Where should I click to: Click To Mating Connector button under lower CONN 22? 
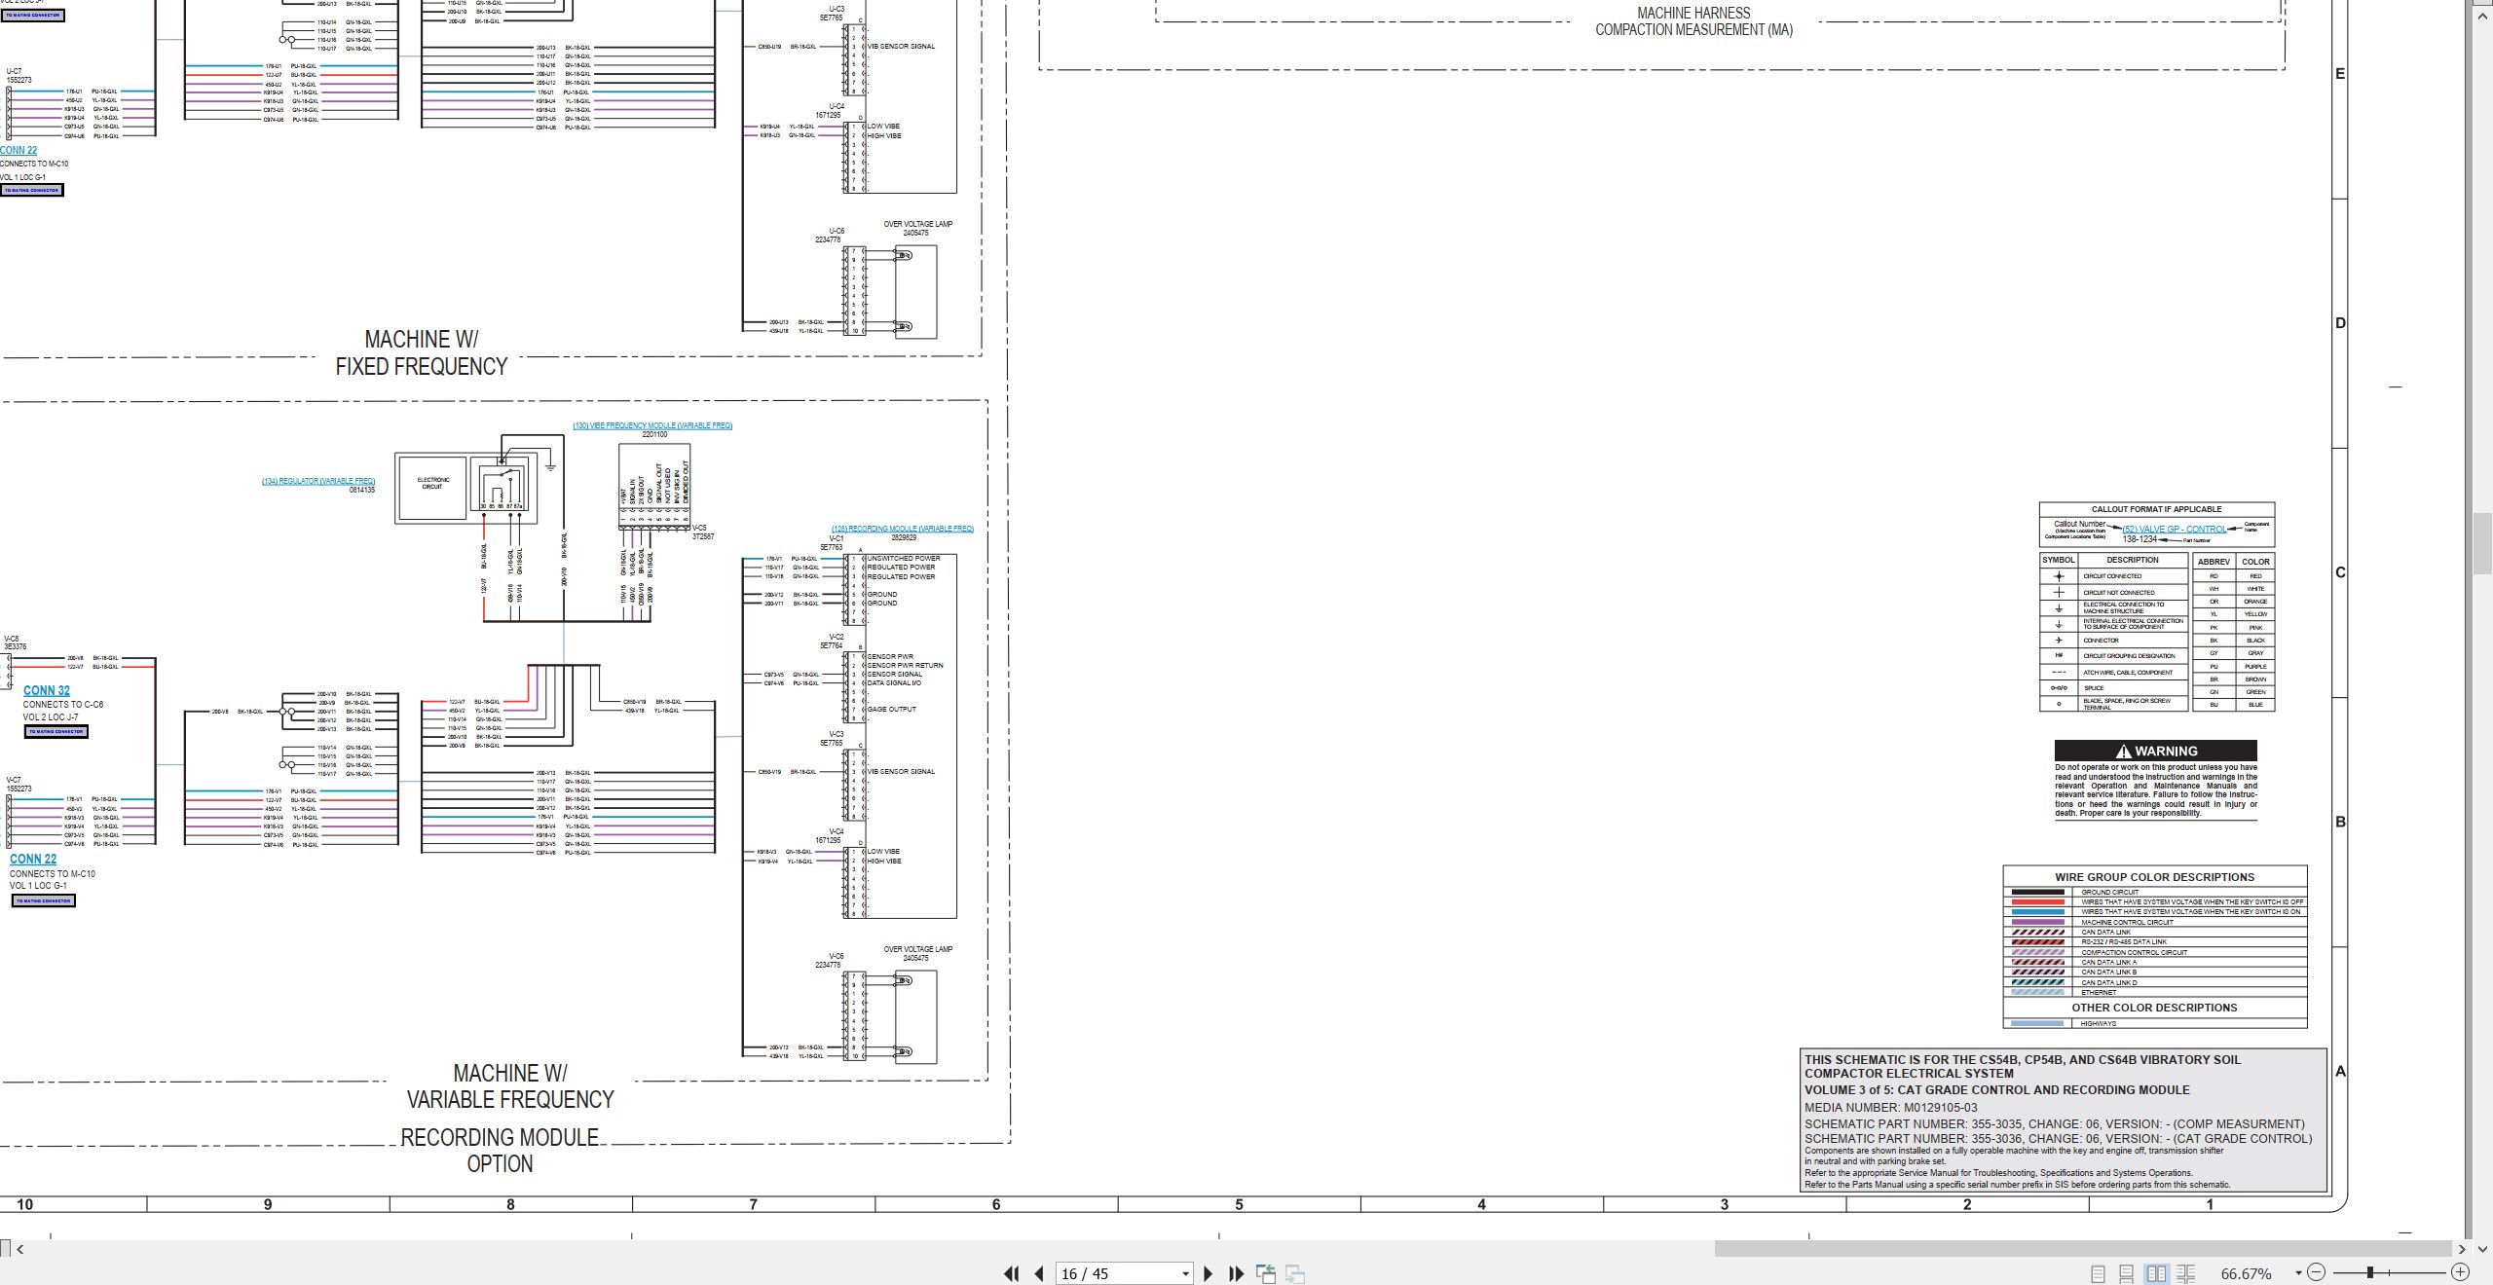coord(43,900)
